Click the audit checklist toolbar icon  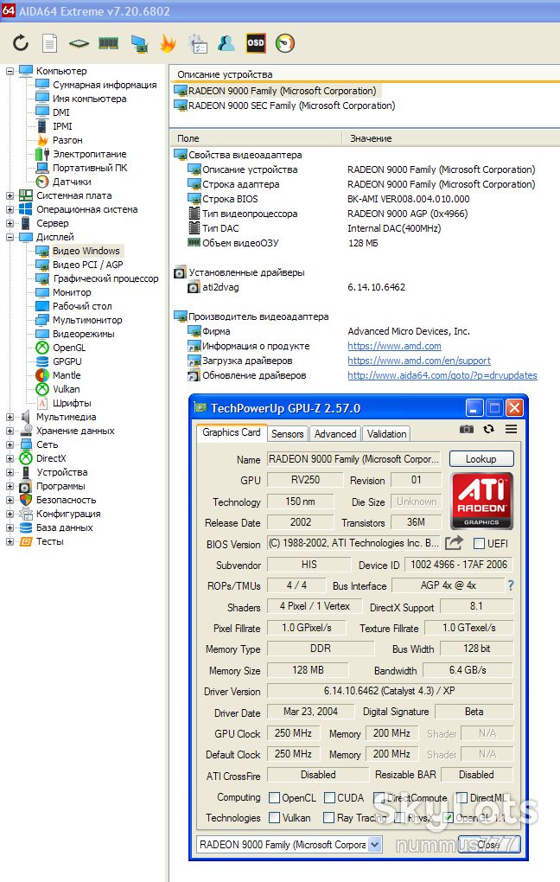click(198, 43)
